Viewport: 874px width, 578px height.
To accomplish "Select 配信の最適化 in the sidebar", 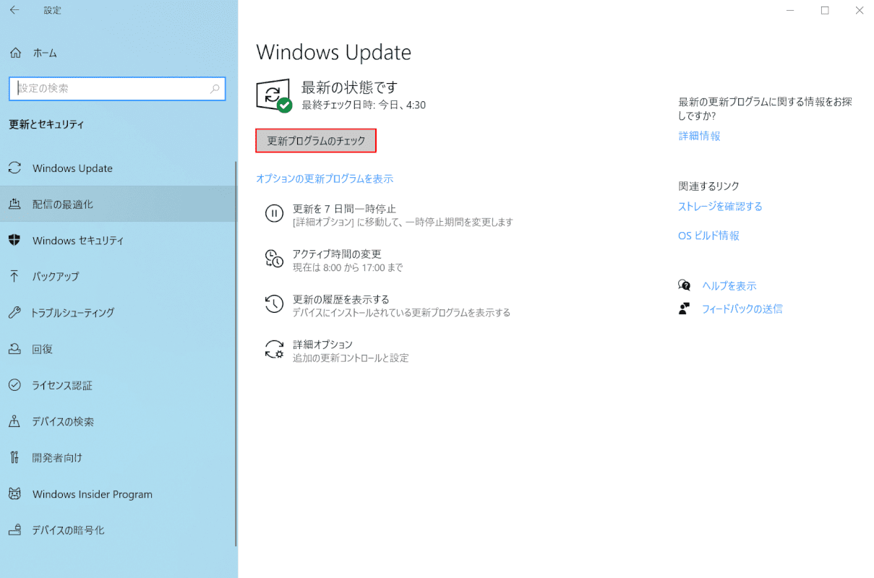I will coord(119,204).
